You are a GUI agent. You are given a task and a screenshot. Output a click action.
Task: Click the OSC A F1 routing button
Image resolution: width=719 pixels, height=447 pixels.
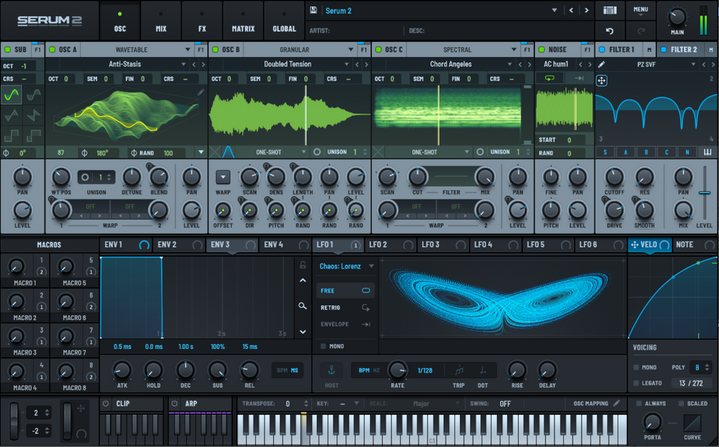201,50
